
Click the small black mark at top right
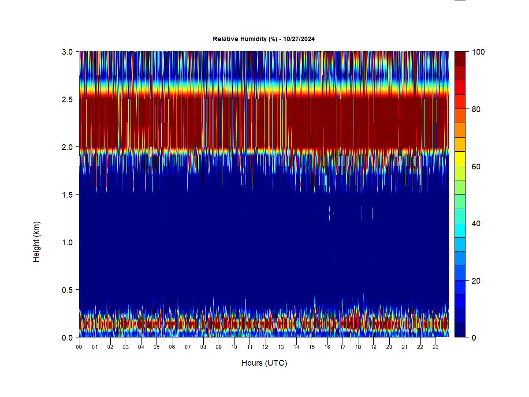pos(460,0)
